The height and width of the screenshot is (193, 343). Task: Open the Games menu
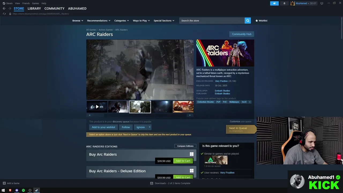(35, 3)
